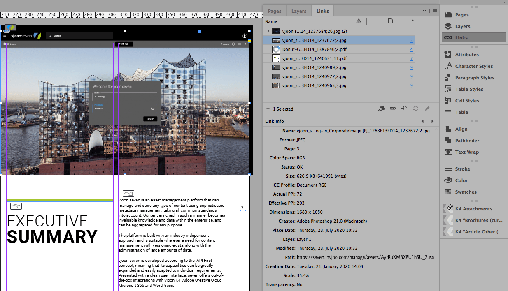This screenshot has height=291, width=508.
Task: Collapse the Link Info section chevron
Action: 268,109
